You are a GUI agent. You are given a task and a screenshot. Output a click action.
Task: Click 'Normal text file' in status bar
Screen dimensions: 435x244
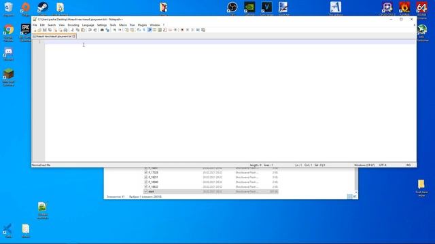[41, 165]
